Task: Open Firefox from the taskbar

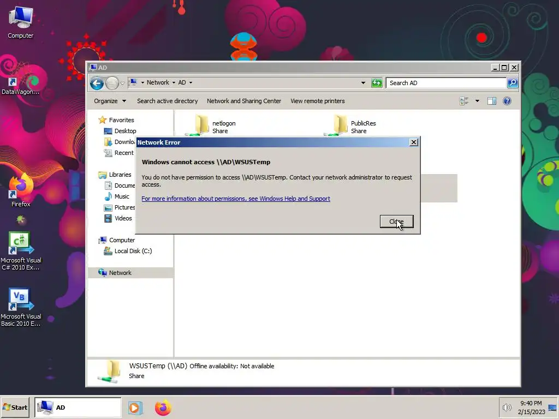Action: click(163, 408)
